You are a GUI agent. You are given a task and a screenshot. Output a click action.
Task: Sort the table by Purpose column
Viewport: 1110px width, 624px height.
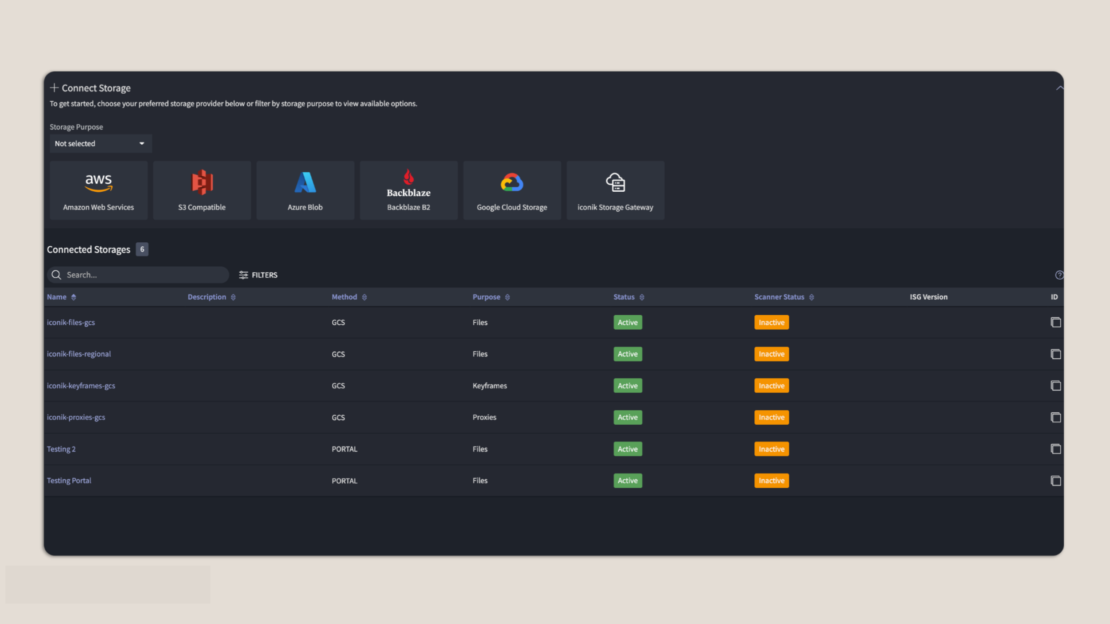(x=491, y=297)
